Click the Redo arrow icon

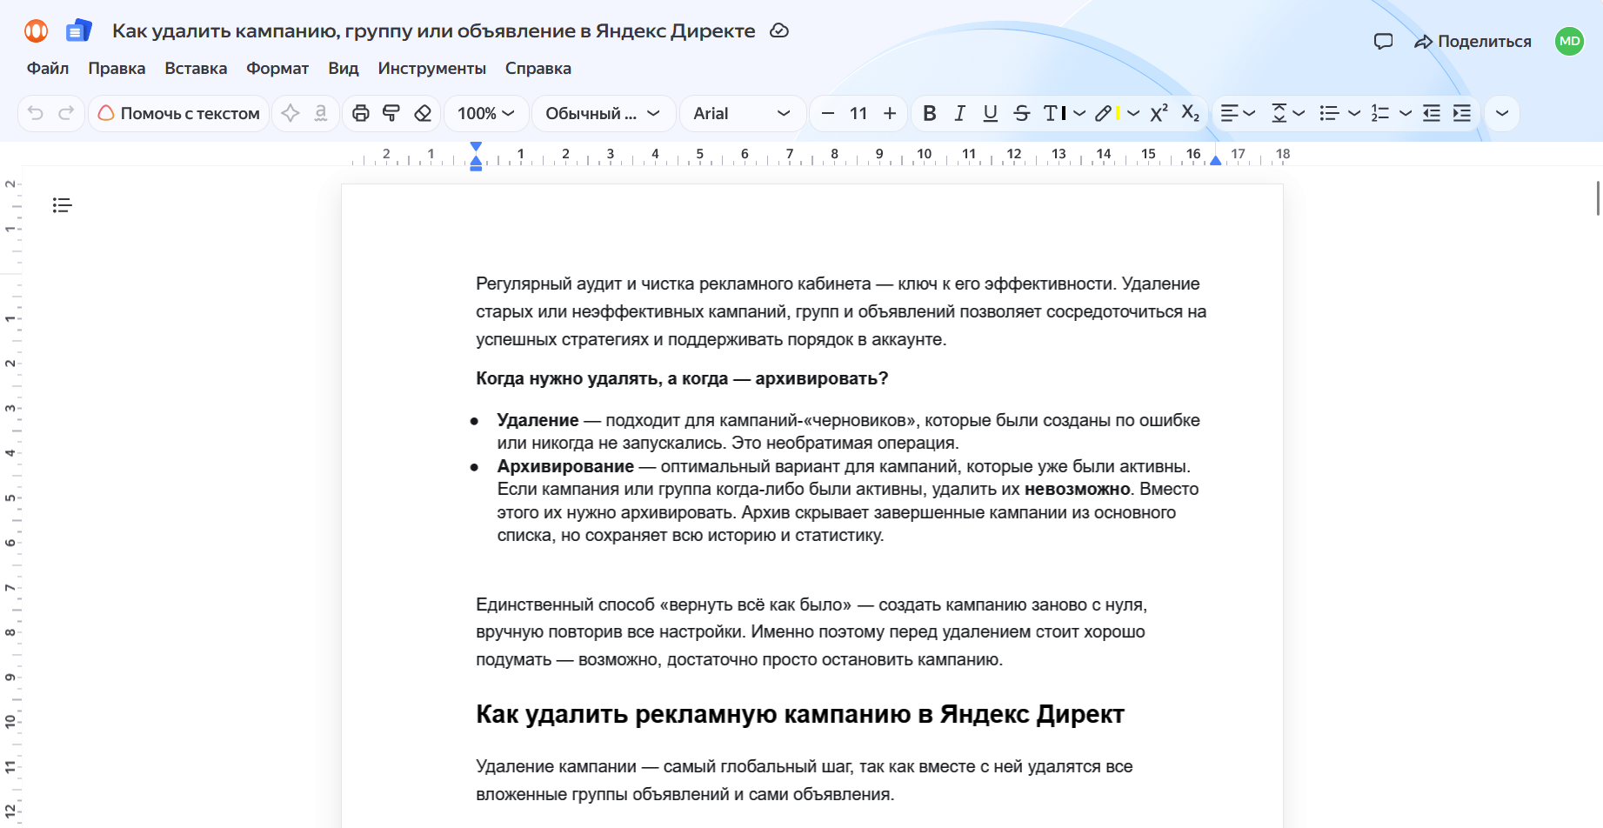[x=66, y=113]
